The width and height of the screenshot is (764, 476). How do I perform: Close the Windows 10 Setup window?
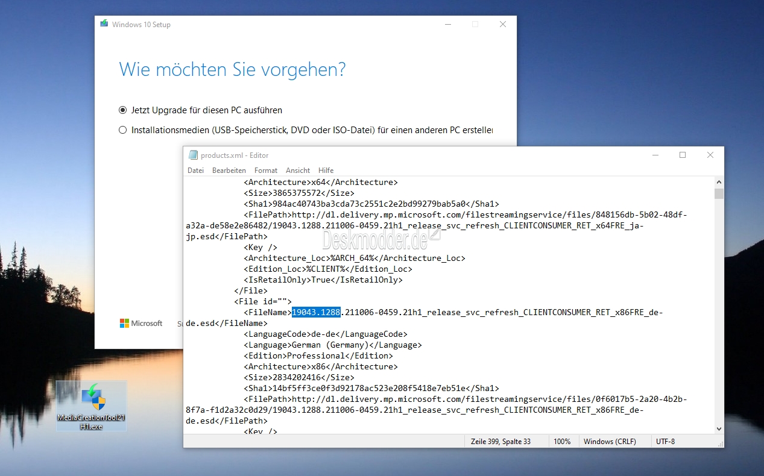pos(503,24)
